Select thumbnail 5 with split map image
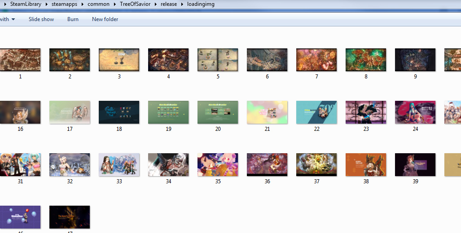The width and height of the screenshot is (461, 233). coord(218,60)
